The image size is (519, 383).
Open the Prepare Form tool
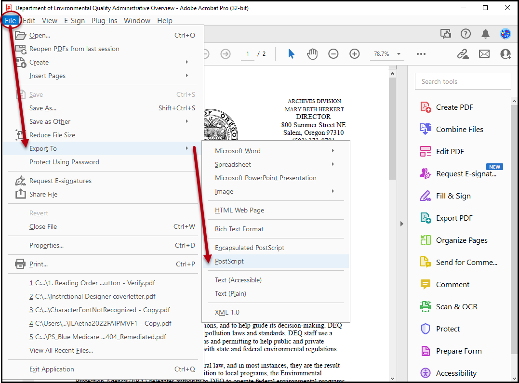pyautogui.click(x=451, y=351)
